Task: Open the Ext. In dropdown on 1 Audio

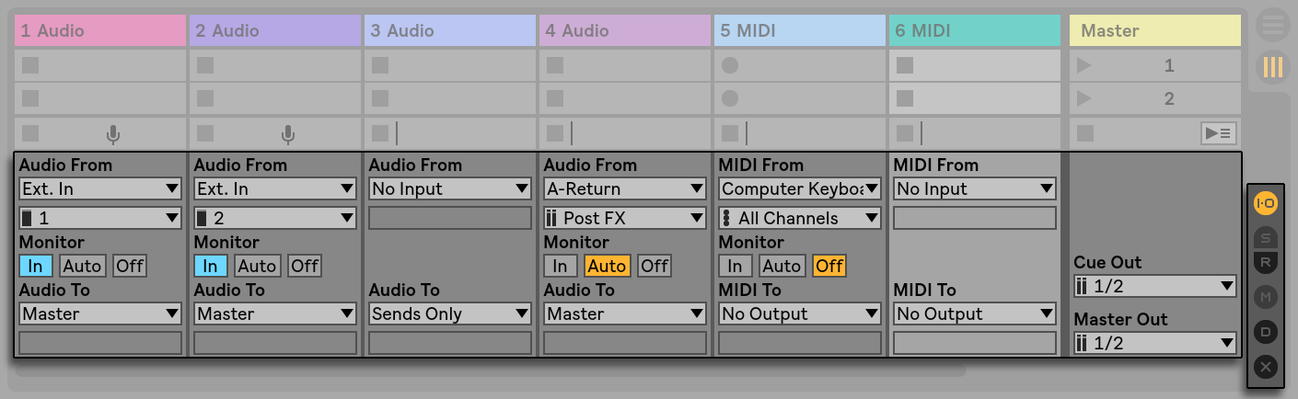Action: click(100, 188)
